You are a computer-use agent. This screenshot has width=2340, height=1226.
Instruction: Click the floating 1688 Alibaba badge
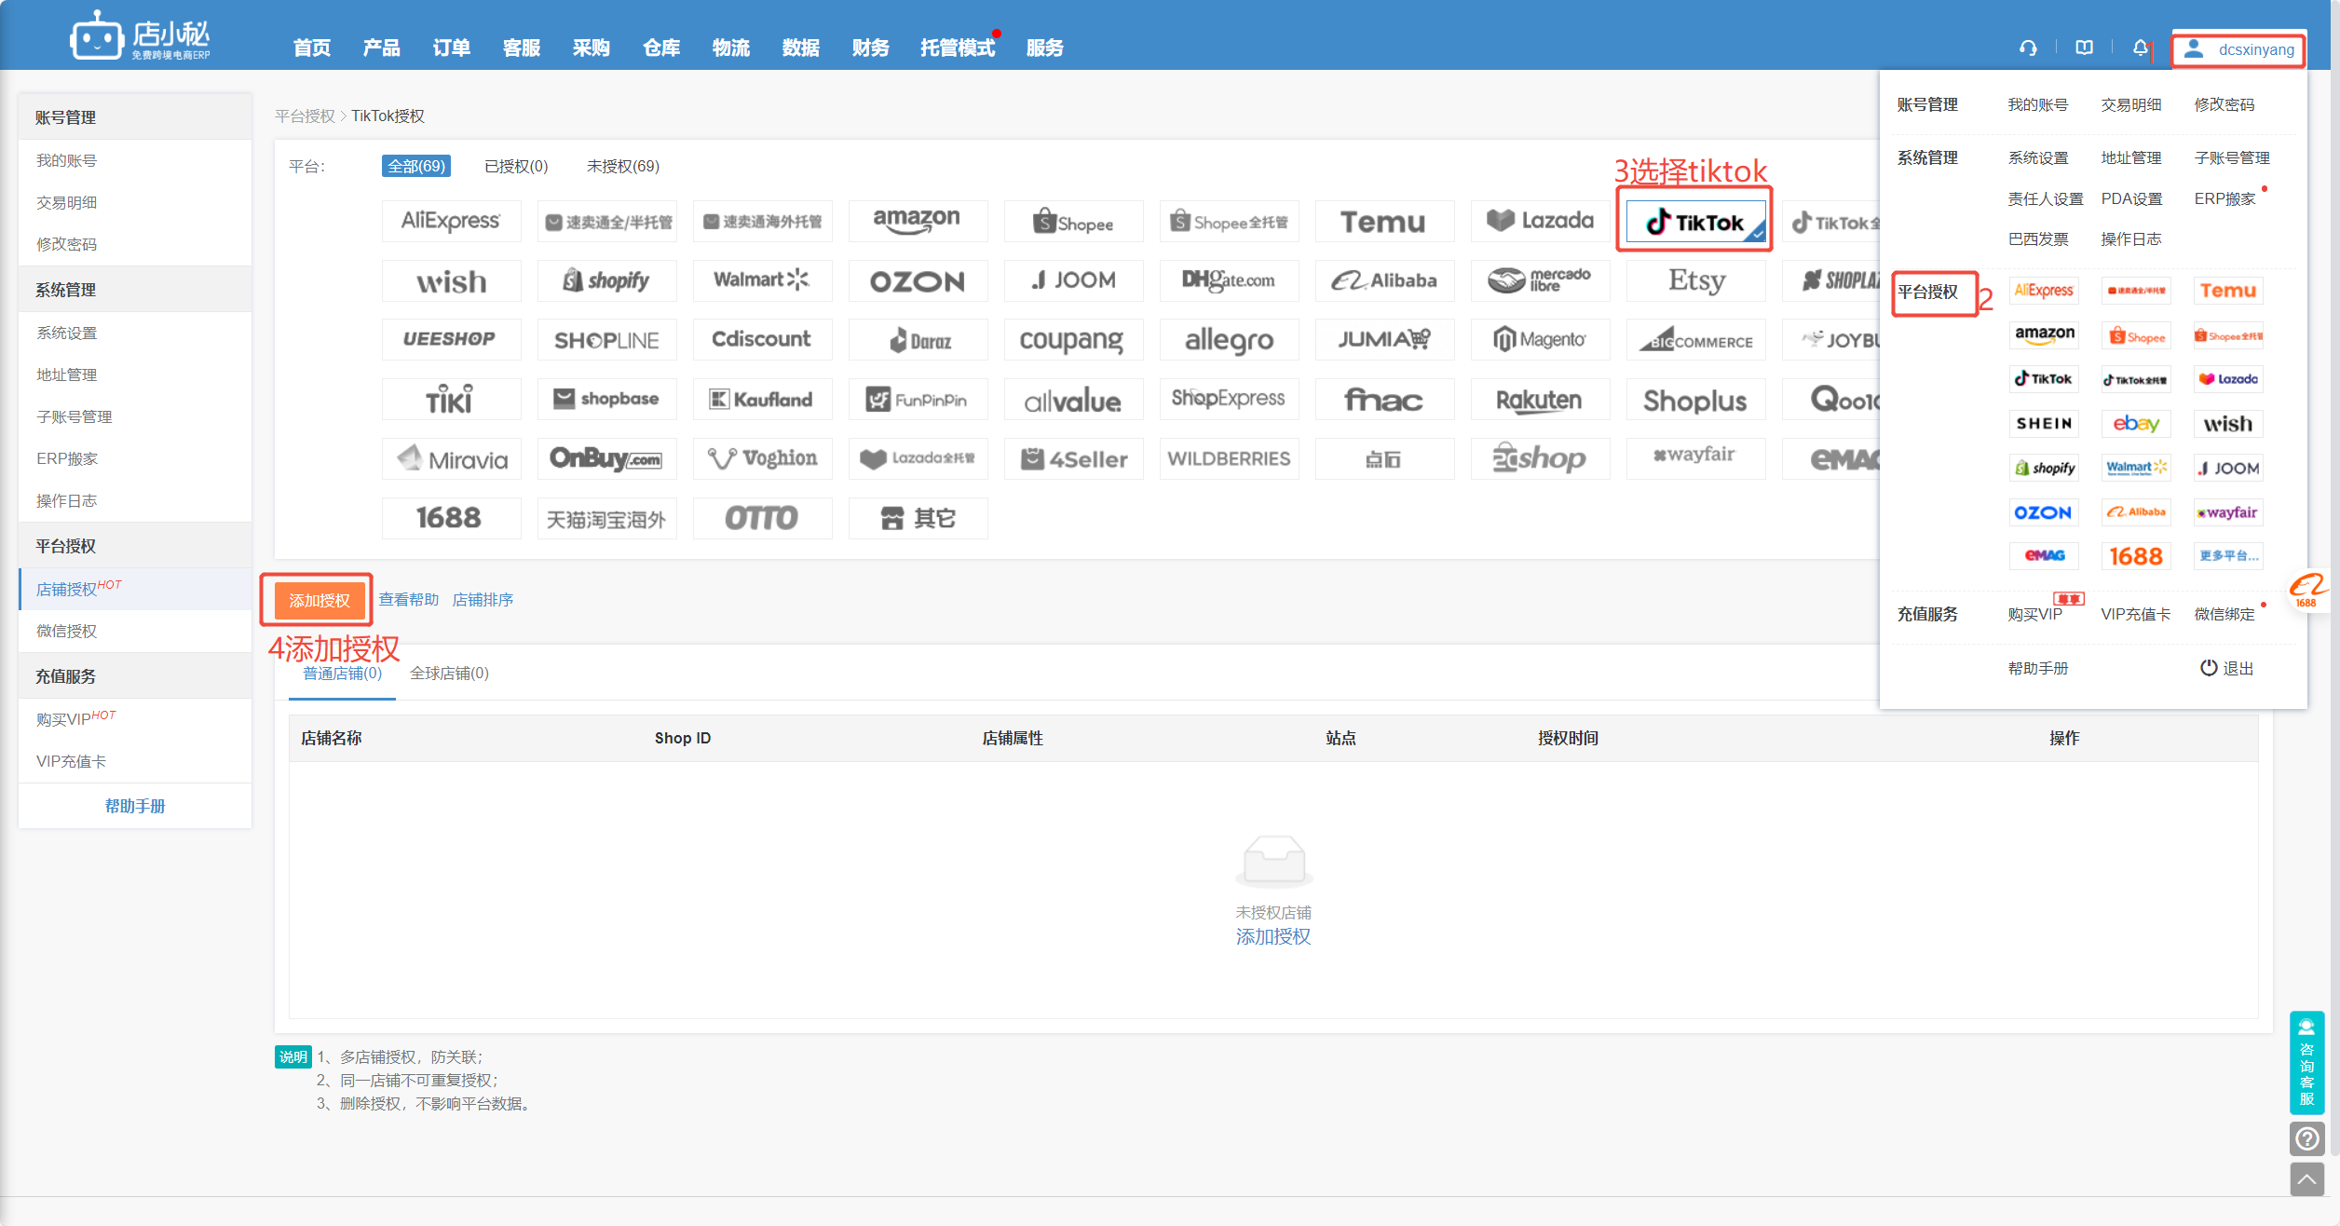point(2308,591)
